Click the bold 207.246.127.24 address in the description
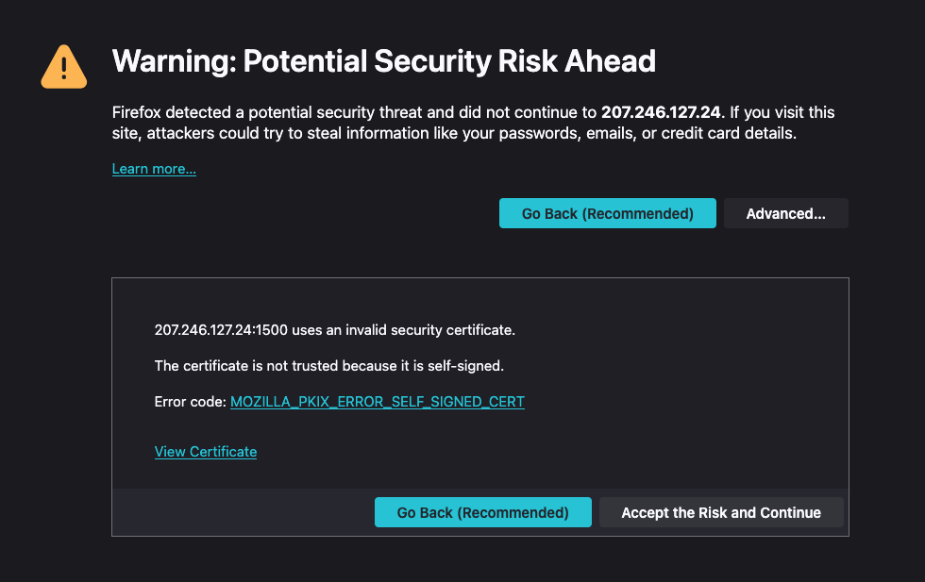Image resolution: width=925 pixels, height=582 pixels. pyautogui.click(x=660, y=112)
